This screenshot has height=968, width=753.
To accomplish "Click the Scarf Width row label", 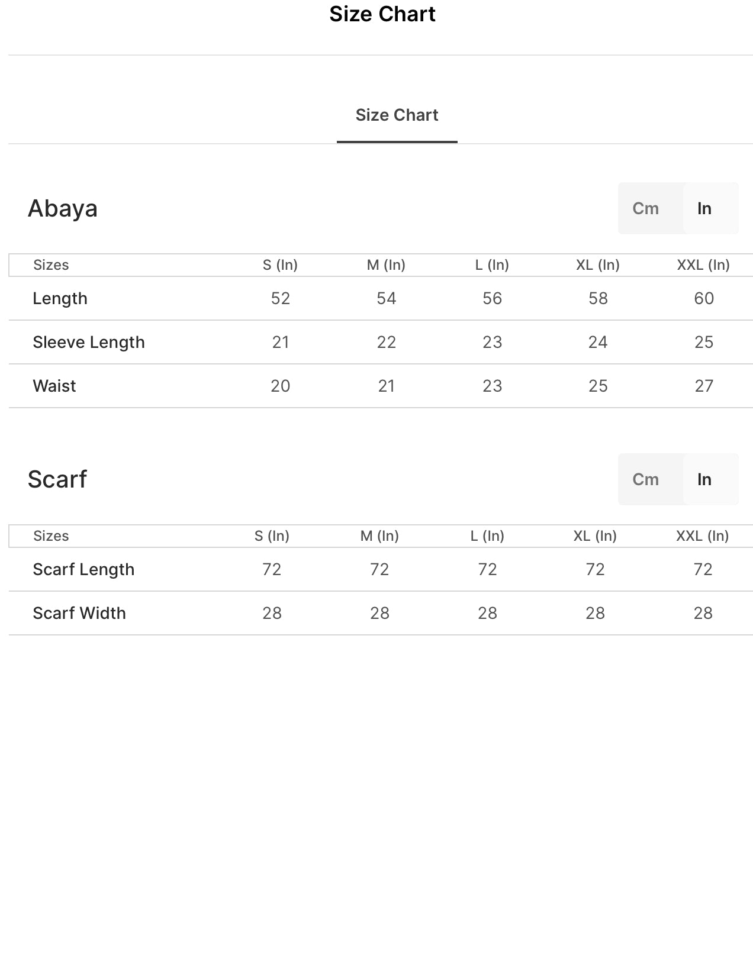I will pos(79,614).
